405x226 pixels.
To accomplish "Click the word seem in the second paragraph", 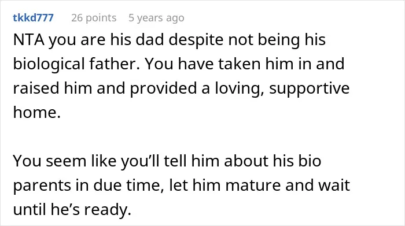I will [x=66, y=161].
